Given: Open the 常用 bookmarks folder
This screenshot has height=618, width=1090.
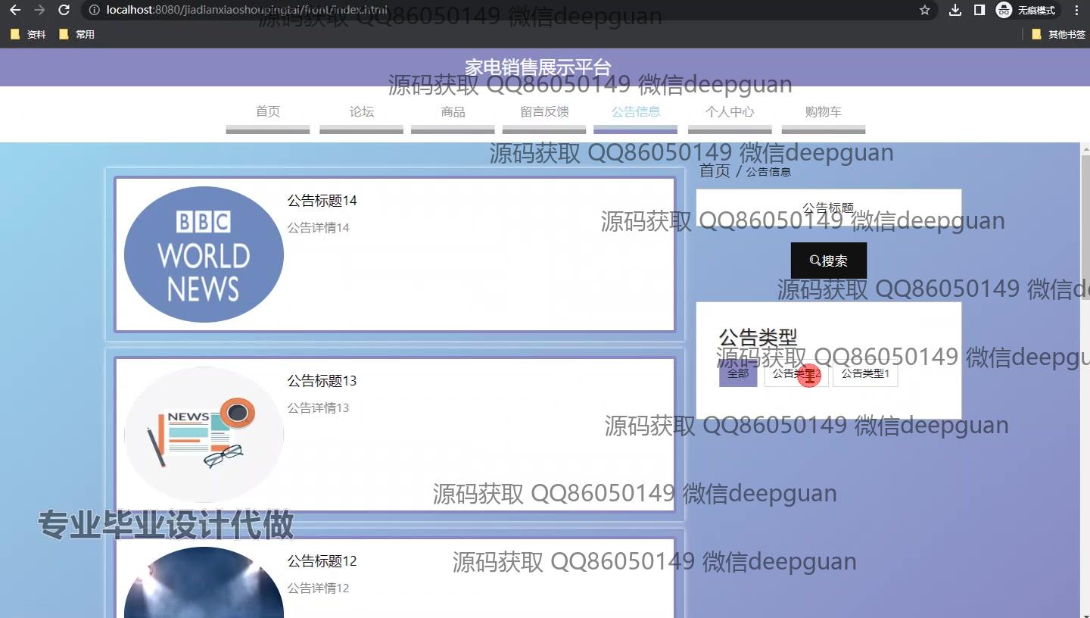Looking at the screenshot, I should coord(76,34).
